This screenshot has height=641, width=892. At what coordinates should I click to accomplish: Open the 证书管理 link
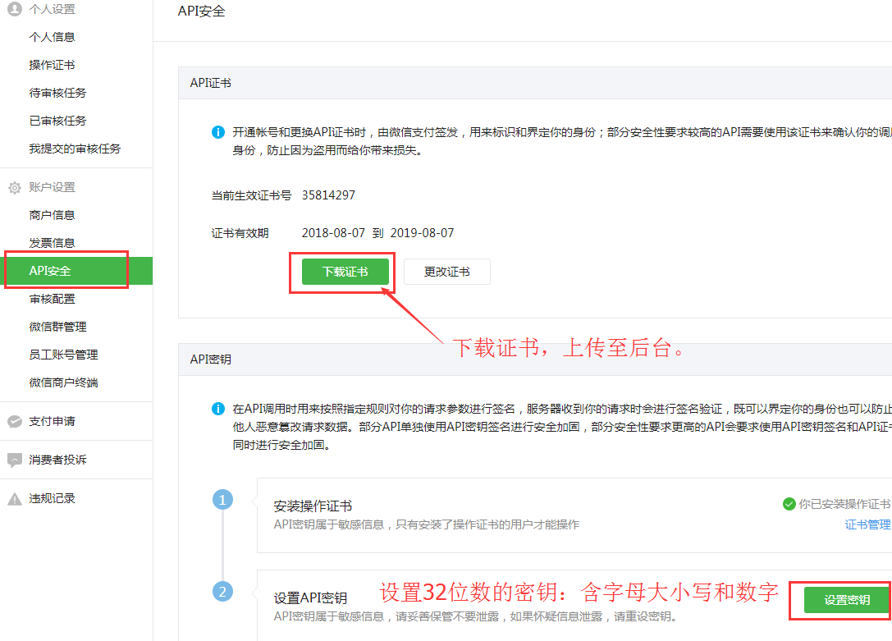(867, 524)
